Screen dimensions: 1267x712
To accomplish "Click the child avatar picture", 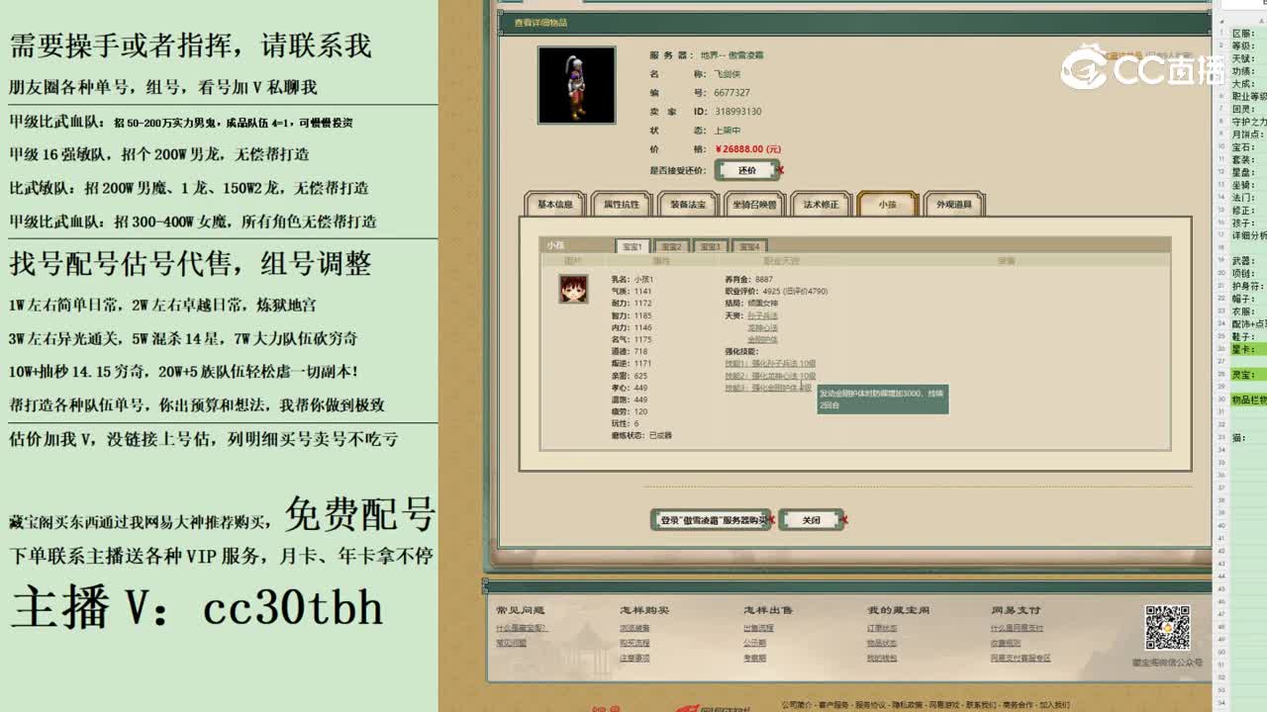I will [573, 289].
